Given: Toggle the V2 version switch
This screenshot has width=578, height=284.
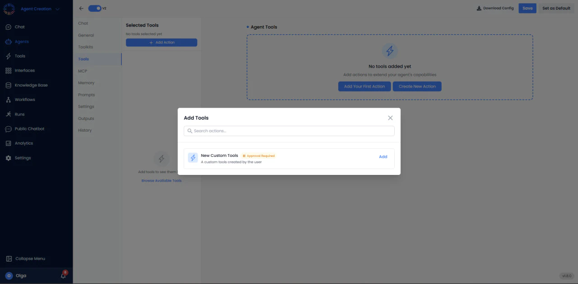Looking at the screenshot, I should point(95,8).
